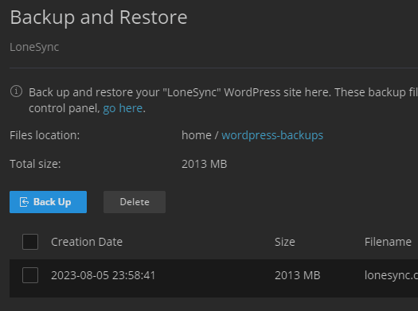
Task: Click the Delete button
Action: coord(135,202)
